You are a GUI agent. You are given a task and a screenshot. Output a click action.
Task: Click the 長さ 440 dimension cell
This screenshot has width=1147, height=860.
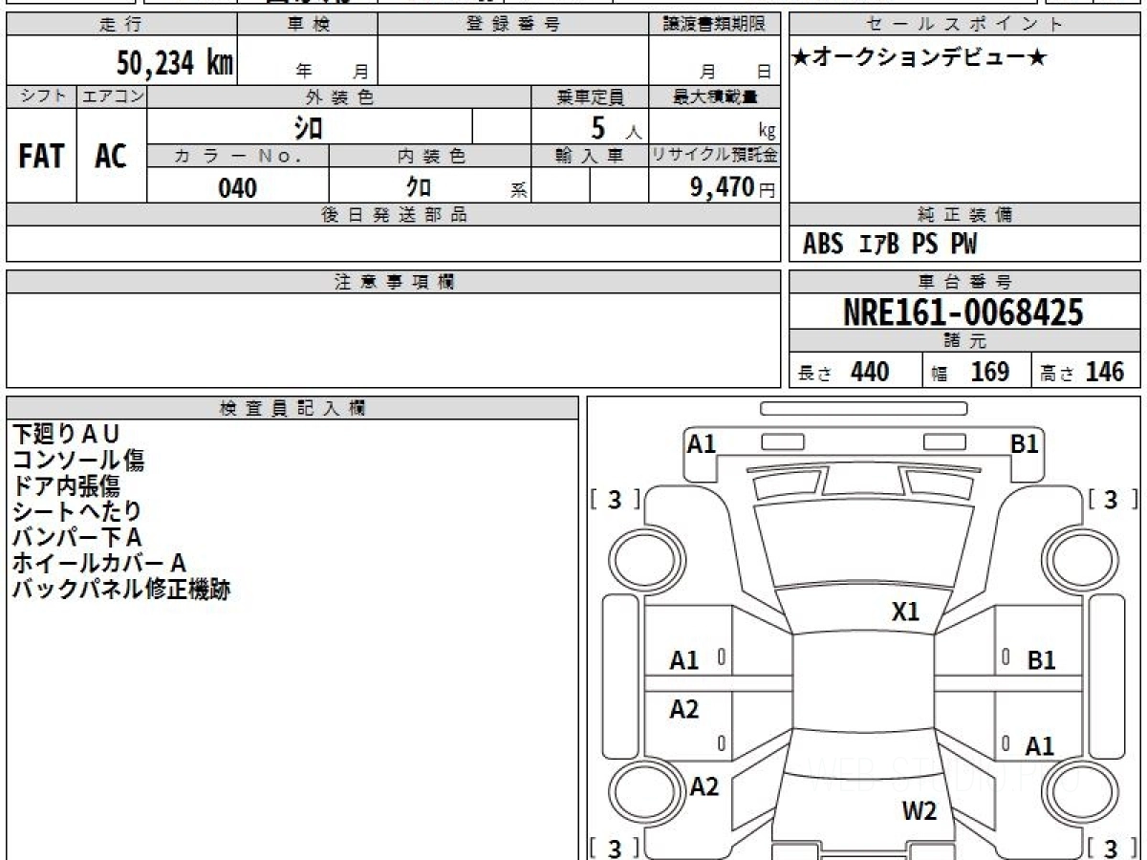point(855,372)
